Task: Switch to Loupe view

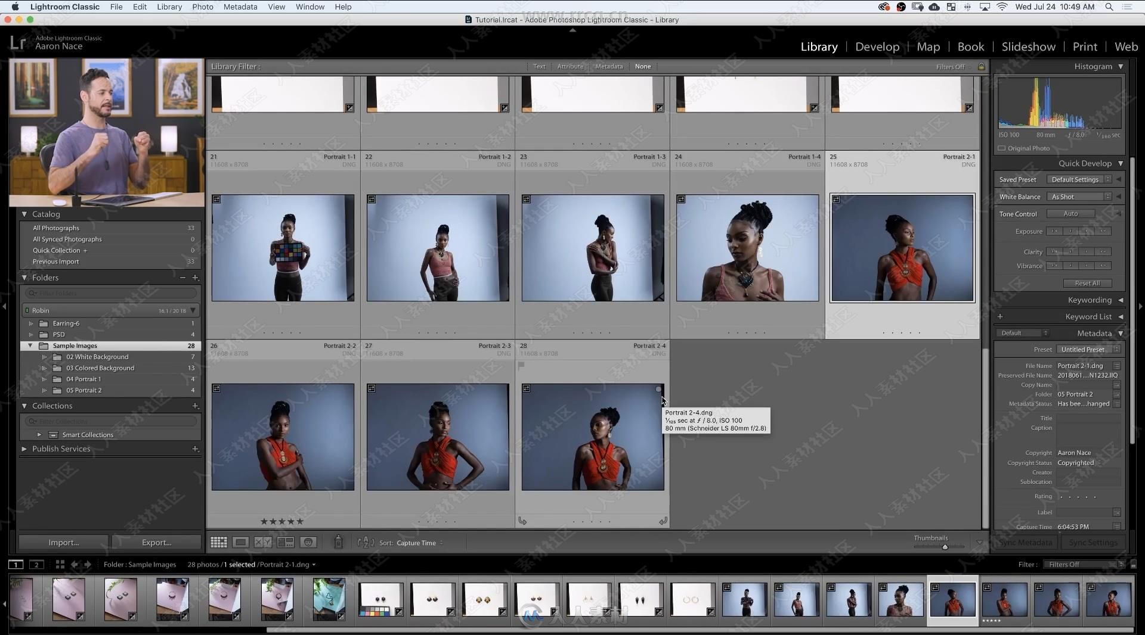Action: (x=241, y=542)
